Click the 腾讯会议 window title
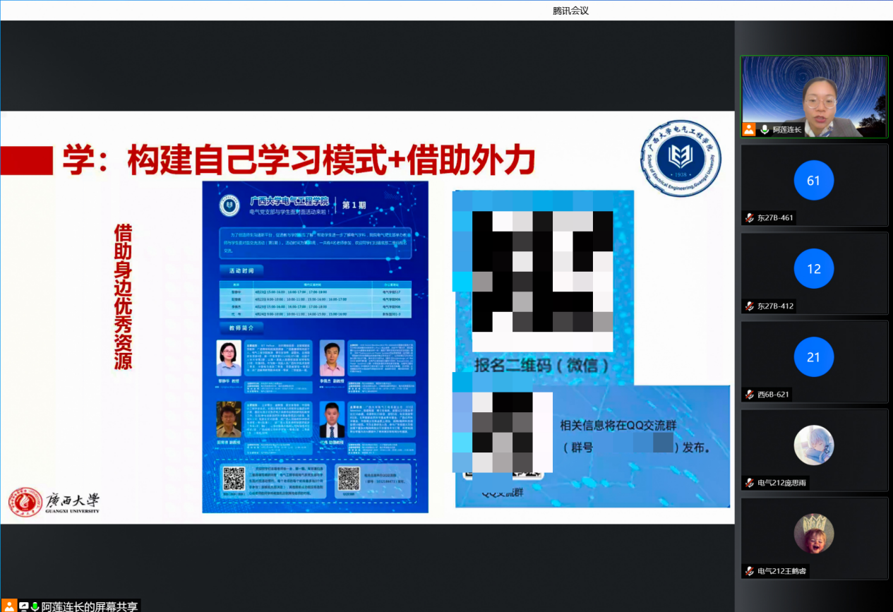 (x=570, y=11)
